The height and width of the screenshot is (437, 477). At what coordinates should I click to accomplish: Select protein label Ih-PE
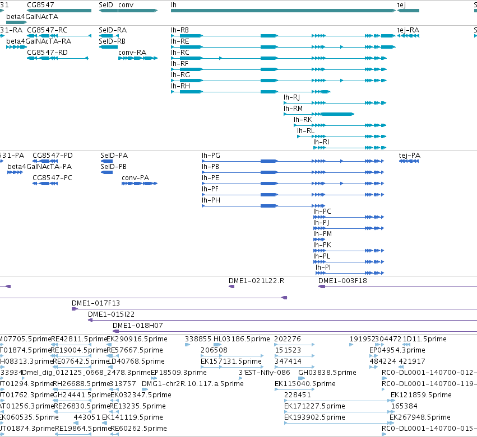(211, 178)
